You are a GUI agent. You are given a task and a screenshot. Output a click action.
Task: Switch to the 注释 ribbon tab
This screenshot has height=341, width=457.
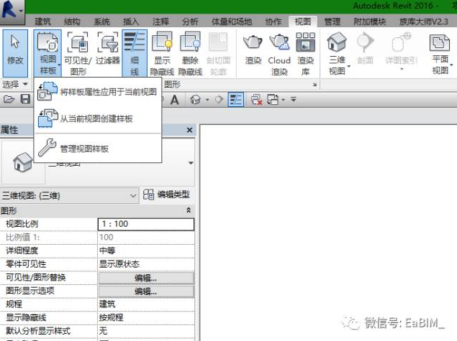click(161, 22)
